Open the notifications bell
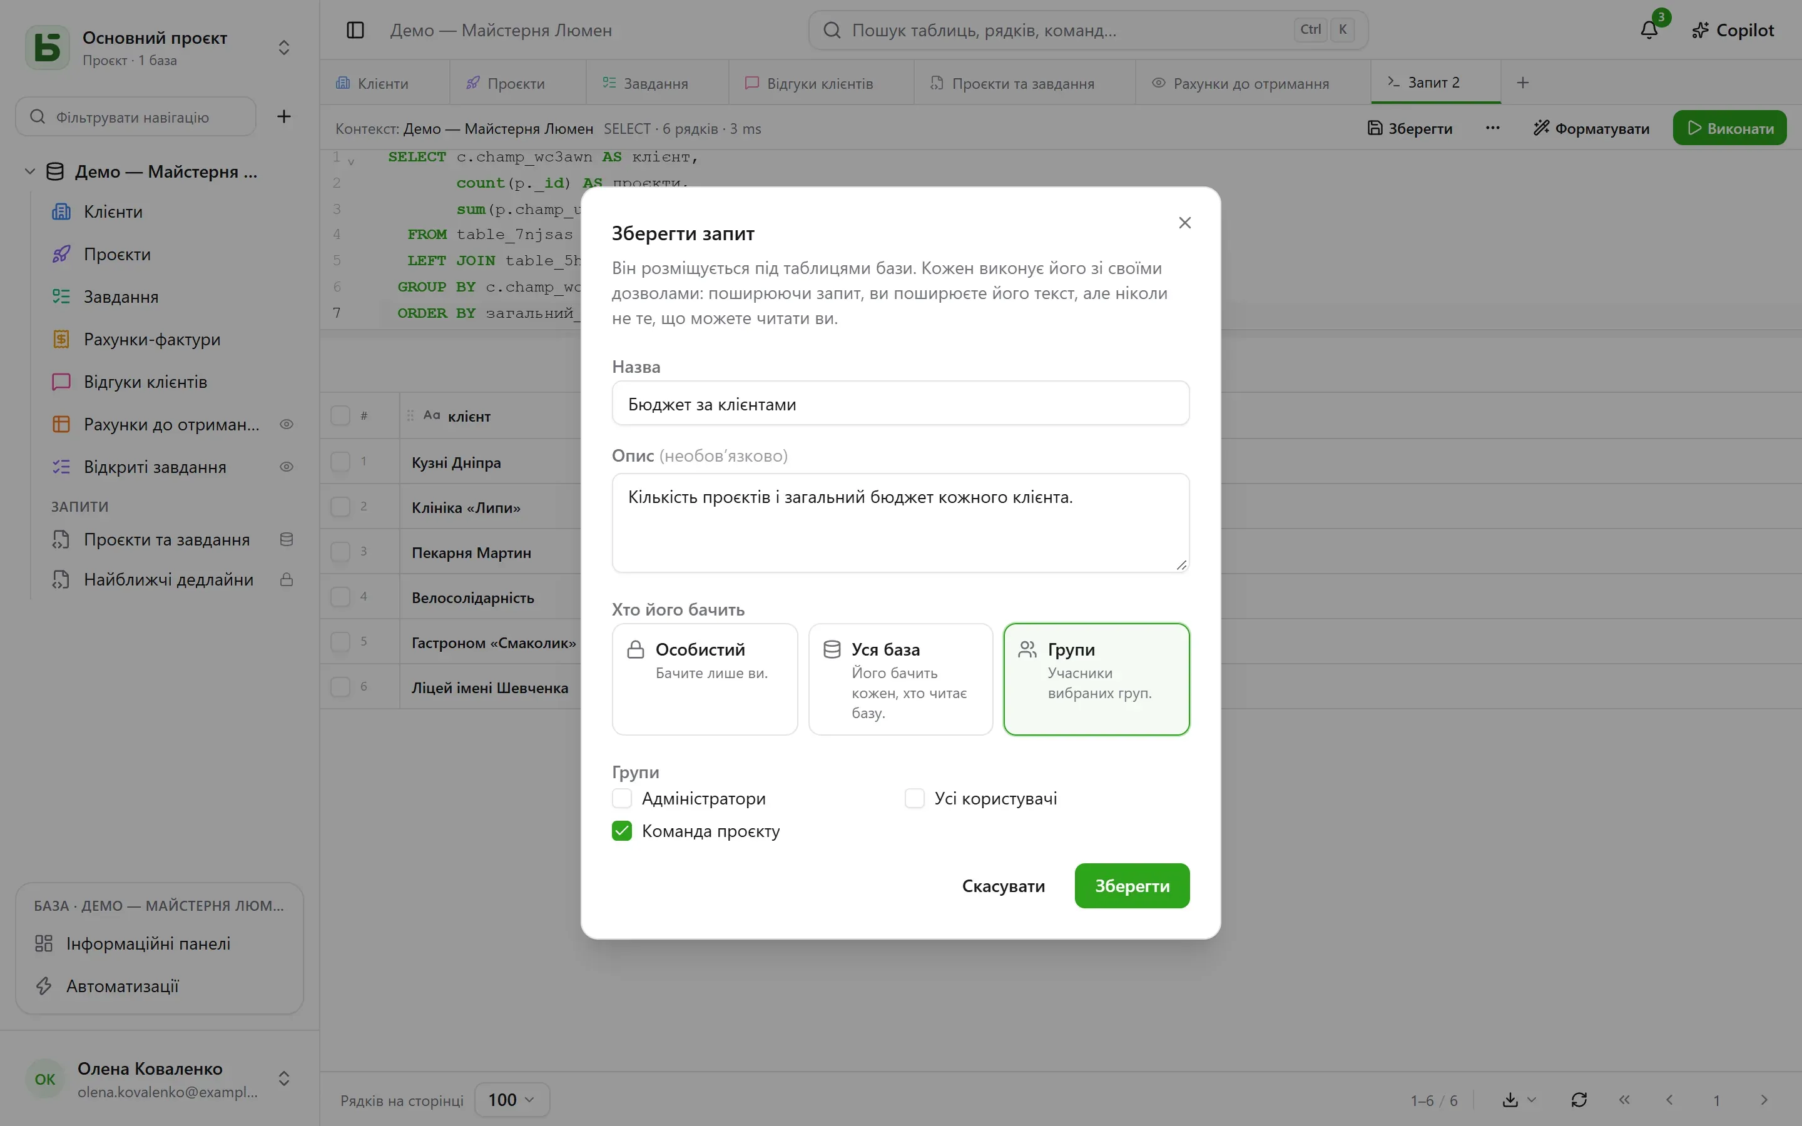This screenshot has height=1126, width=1802. [x=1649, y=30]
